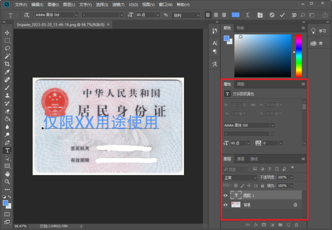The width and height of the screenshot is (332, 230).
Task: Click the blue text color swatch in options bar
Action: 236,15
